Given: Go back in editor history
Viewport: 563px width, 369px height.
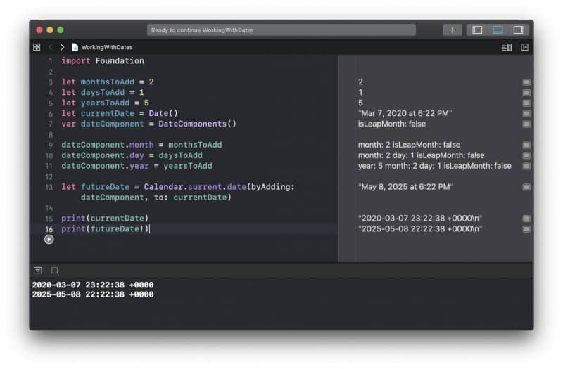Looking at the screenshot, I should click(x=50, y=47).
